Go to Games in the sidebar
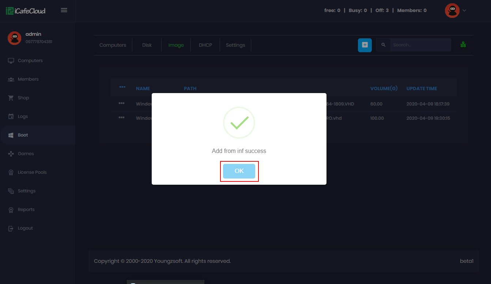491x284 pixels. 26,154
